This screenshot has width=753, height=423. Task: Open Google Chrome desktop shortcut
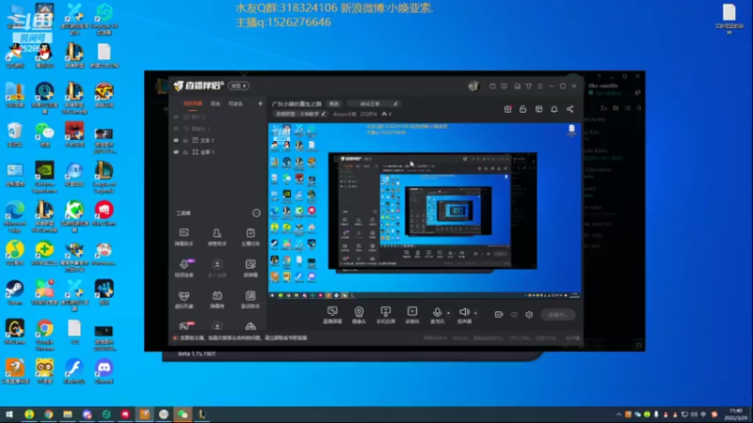[x=44, y=335]
